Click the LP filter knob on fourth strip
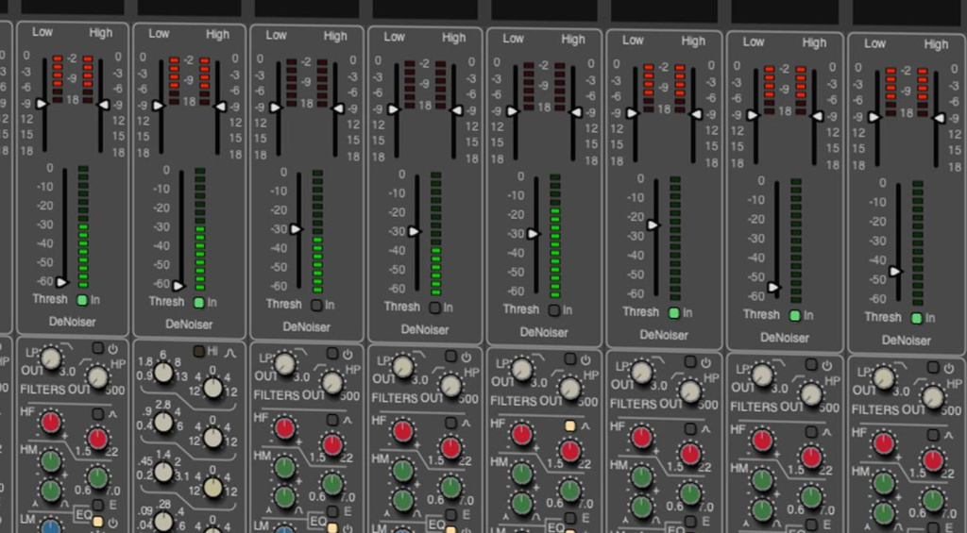The width and height of the screenshot is (967, 533). [402, 367]
